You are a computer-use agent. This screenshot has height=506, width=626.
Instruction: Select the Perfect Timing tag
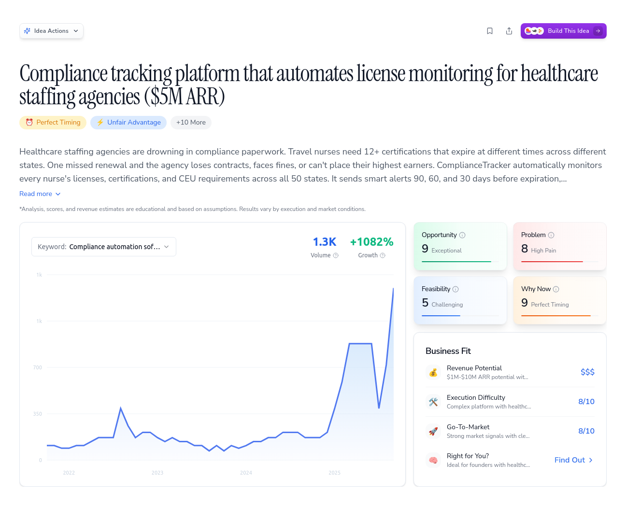pyautogui.click(x=53, y=123)
